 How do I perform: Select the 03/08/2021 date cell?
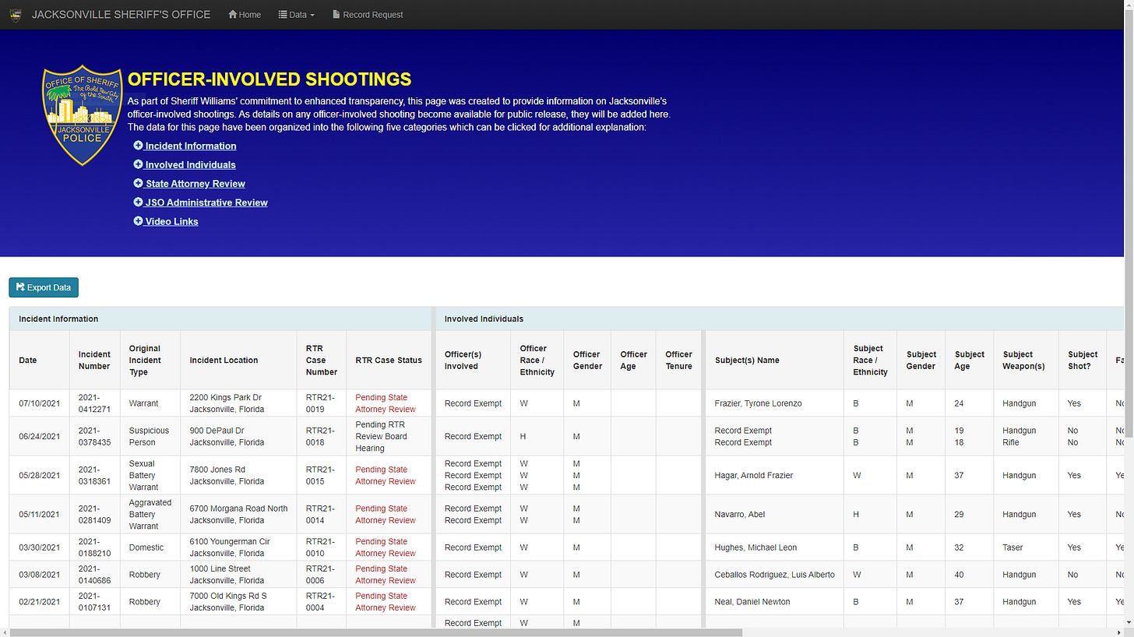40,575
